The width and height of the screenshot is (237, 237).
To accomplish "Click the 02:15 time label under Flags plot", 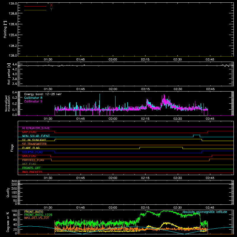I will [145, 178].
